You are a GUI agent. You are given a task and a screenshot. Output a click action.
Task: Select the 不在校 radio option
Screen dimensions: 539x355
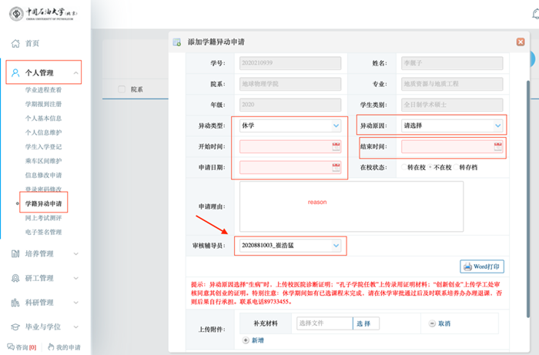[430, 167]
